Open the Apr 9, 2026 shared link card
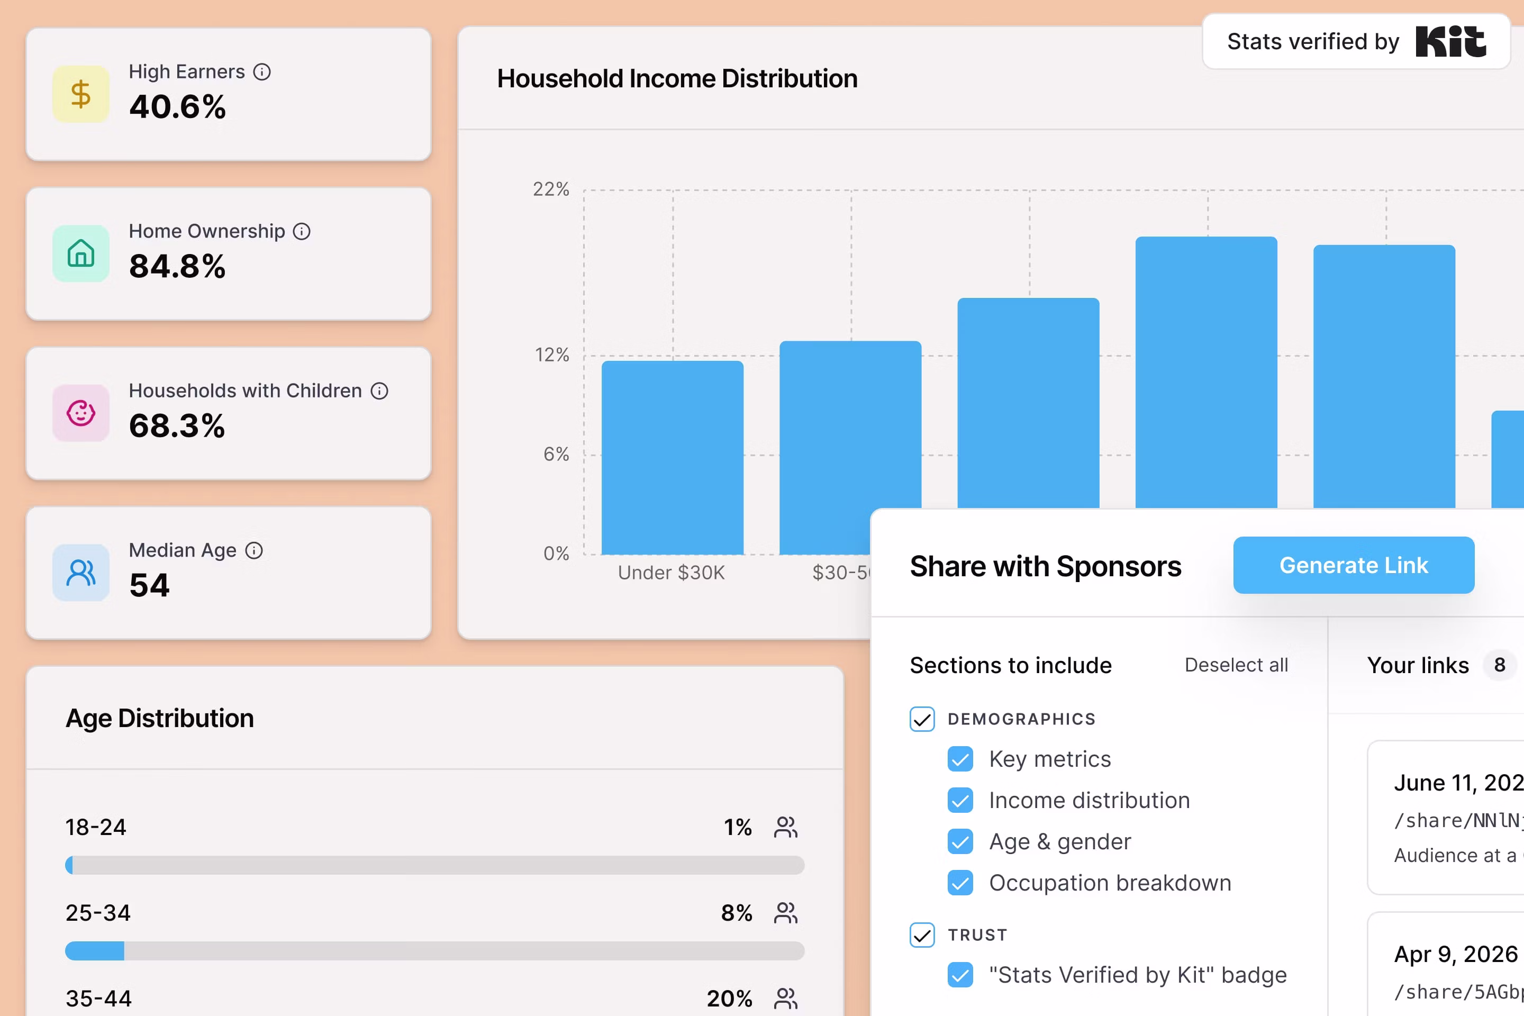The width and height of the screenshot is (1524, 1016). pos(1446,964)
